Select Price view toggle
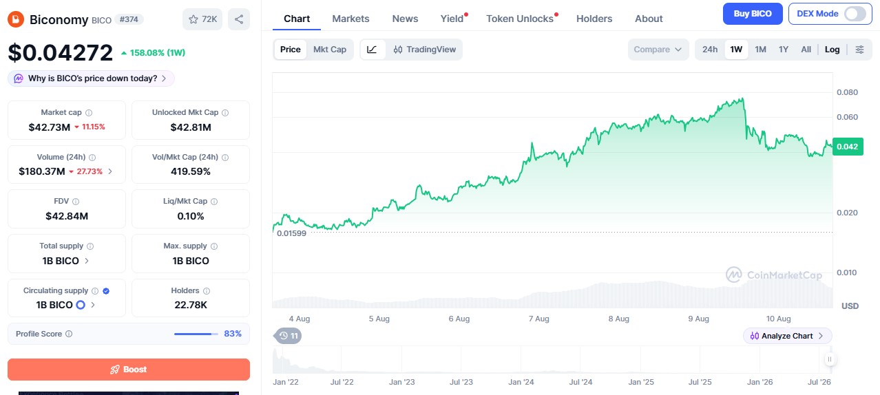This screenshot has width=880, height=395. point(291,50)
